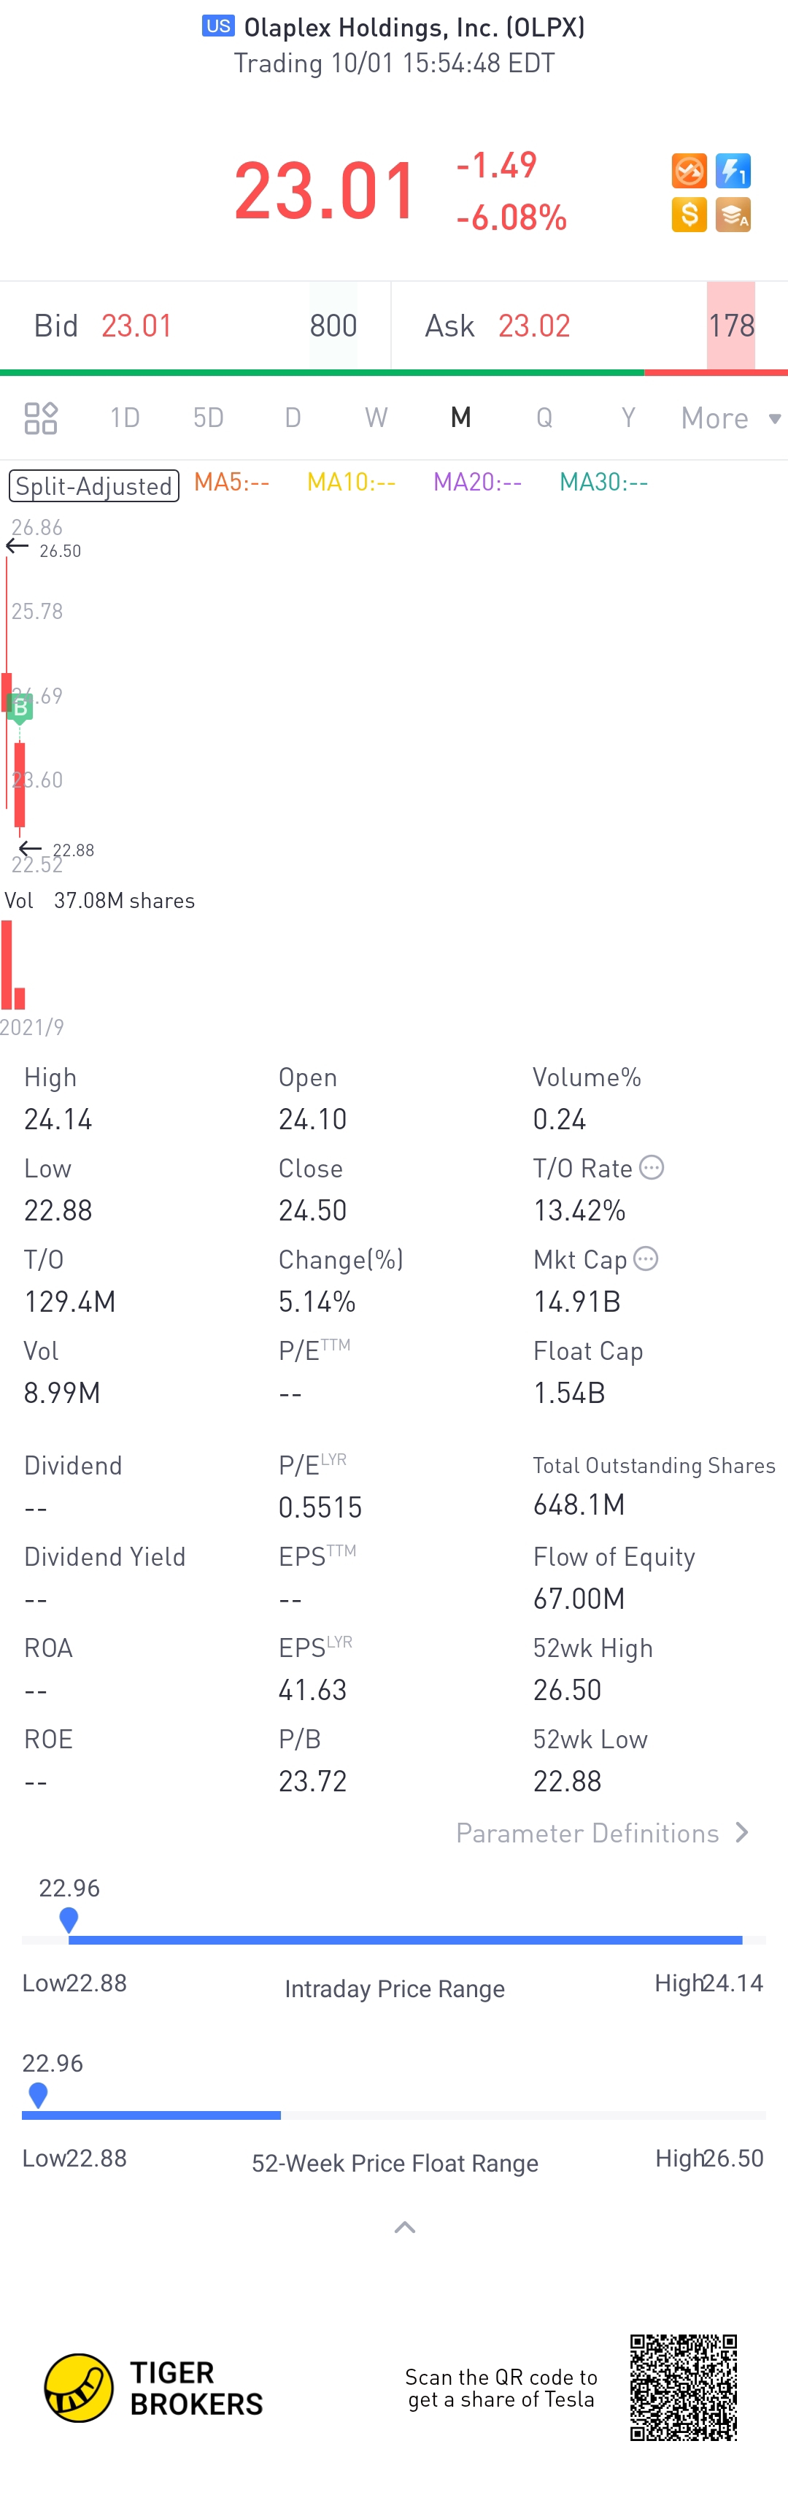Image resolution: width=788 pixels, height=2514 pixels.
Task: Tap the Tesla share QR code
Action: click(x=683, y=2387)
